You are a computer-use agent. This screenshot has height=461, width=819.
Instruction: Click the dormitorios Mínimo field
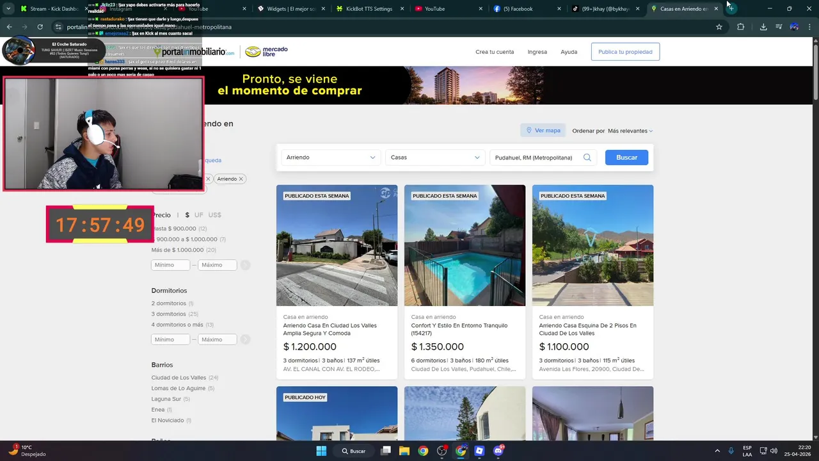(170, 339)
